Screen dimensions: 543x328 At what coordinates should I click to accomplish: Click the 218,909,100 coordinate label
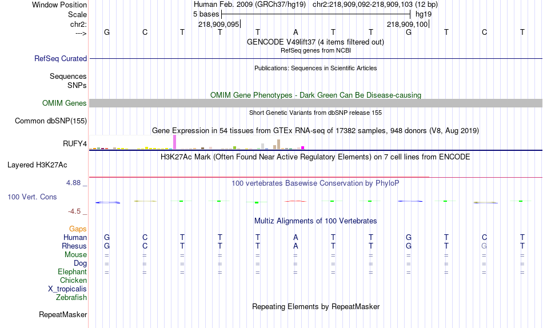coord(407,24)
